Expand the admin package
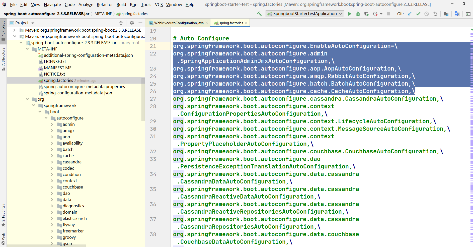Viewport: 473px width, 247px height. coord(52,124)
